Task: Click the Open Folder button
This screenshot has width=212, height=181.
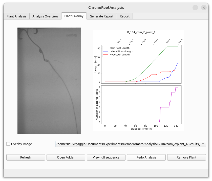Action: [66, 157]
